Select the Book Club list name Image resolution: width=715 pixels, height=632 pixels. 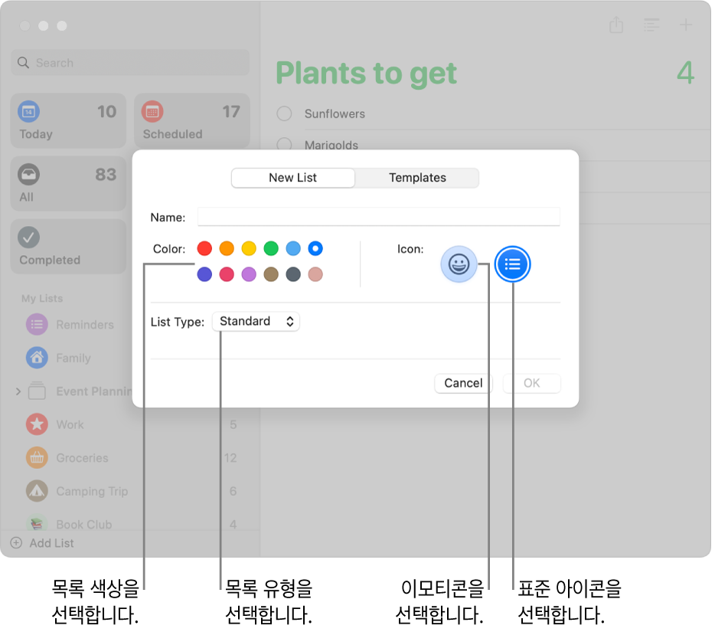tap(84, 524)
